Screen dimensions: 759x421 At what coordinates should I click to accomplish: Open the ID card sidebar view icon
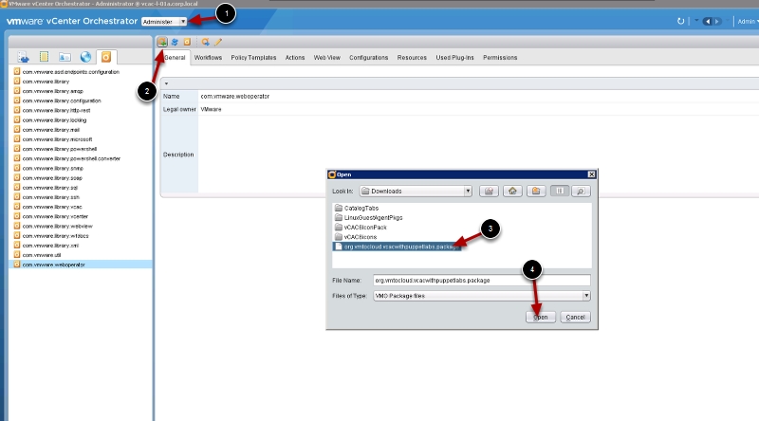[x=65, y=57]
